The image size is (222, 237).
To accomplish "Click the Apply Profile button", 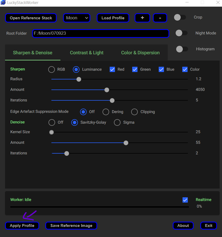I will pos(22,226).
